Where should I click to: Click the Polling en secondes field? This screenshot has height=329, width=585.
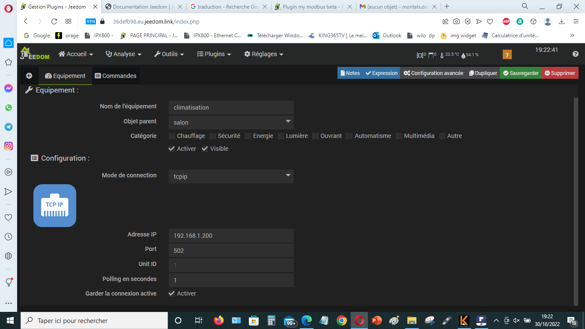[231, 280]
